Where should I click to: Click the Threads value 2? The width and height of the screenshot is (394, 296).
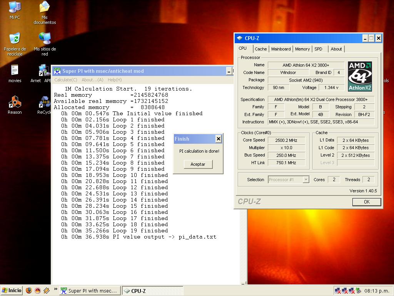tap(369, 180)
